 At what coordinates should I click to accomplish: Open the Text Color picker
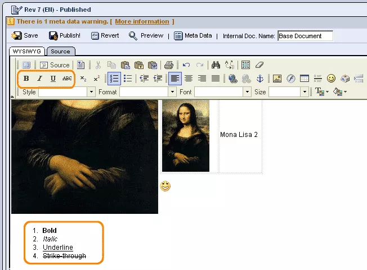322,91
